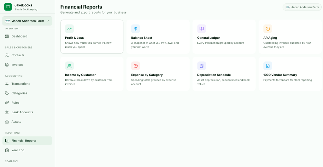This screenshot has width=323, height=167.
Task: Go to the Assets page
Action: [x=27, y=122]
